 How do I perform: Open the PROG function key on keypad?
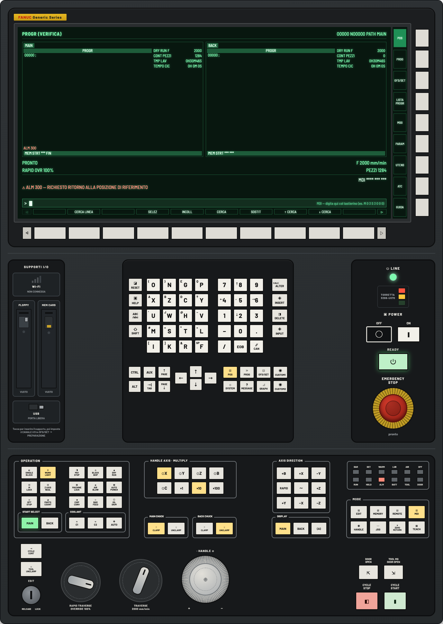pos(247,372)
